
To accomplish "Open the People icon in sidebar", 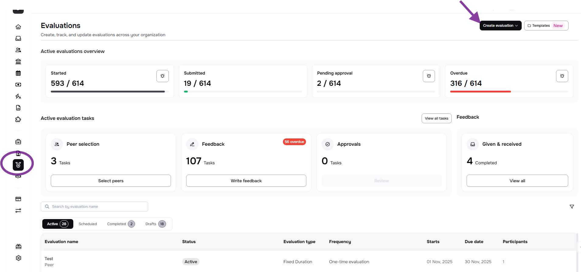I will coord(18,50).
